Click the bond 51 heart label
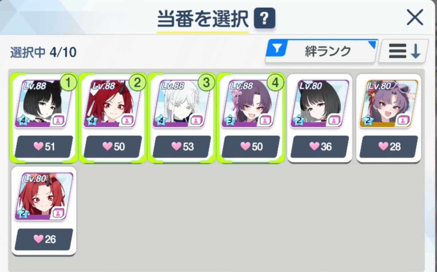The width and height of the screenshot is (437, 272). 44,147
